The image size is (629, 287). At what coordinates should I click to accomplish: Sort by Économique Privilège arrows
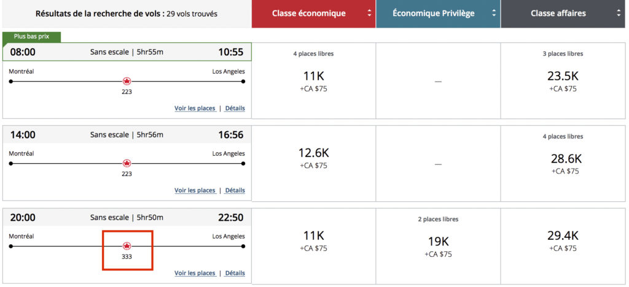coord(493,13)
